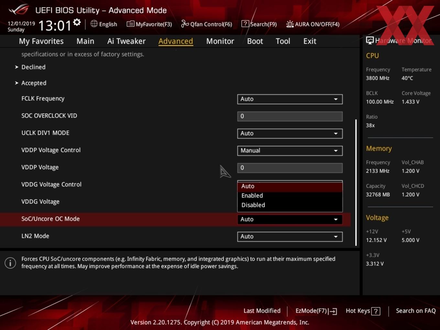440x330 pixels.
Task: Open UCLK DIV1 MODE dropdown
Action: pos(290,133)
